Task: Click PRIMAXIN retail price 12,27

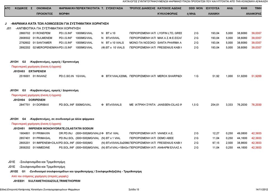Action: [216, 133]
